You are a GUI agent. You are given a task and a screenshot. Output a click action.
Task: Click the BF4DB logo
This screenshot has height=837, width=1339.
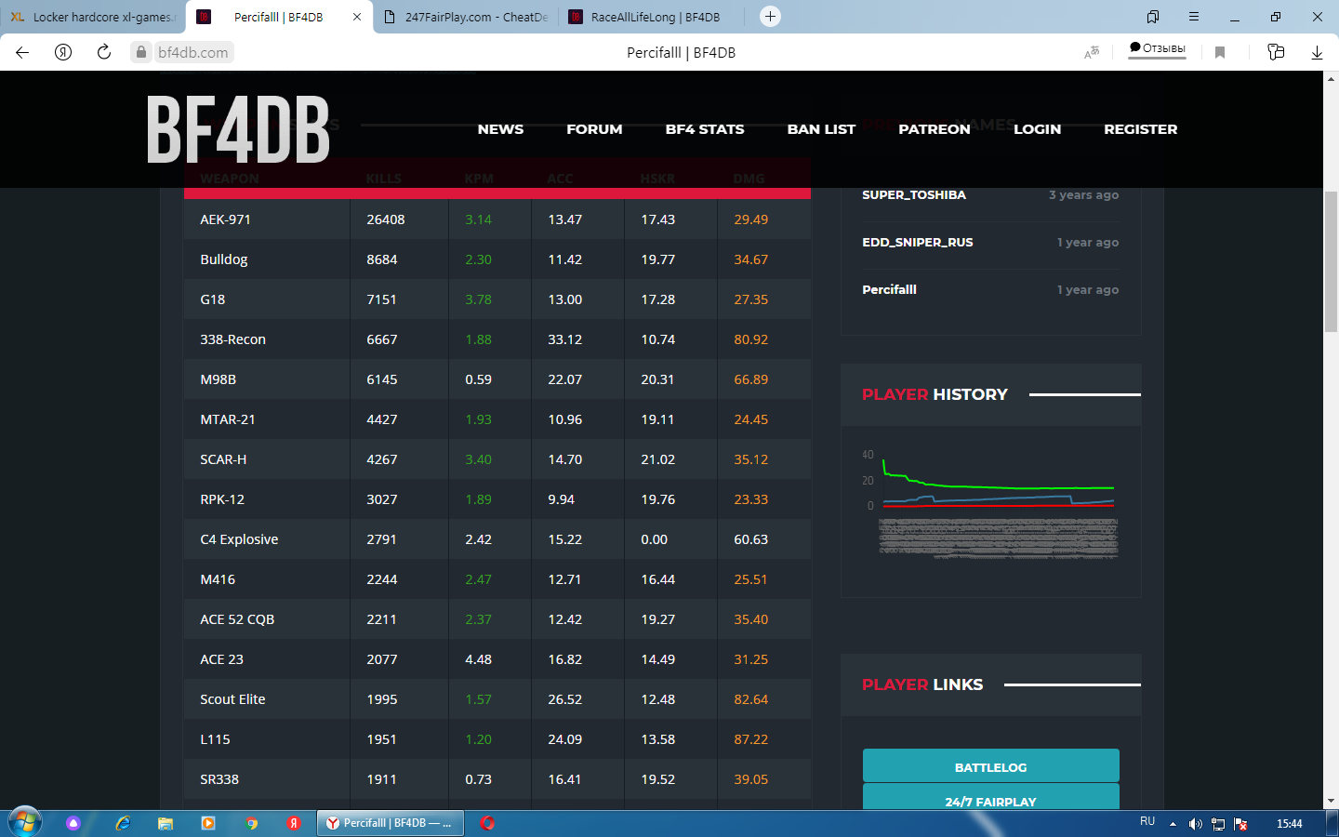tap(238, 130)
